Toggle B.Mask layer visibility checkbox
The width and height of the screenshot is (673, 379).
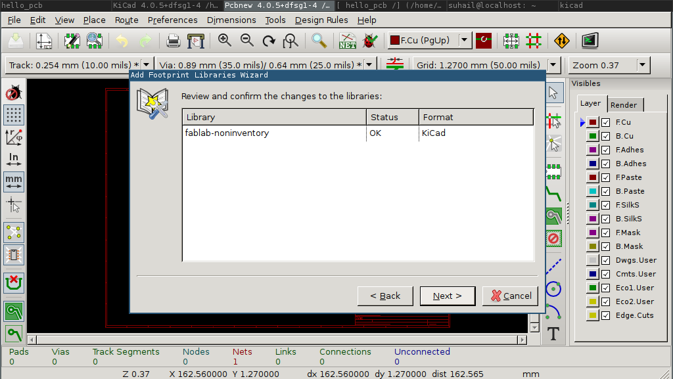[605, 246]
